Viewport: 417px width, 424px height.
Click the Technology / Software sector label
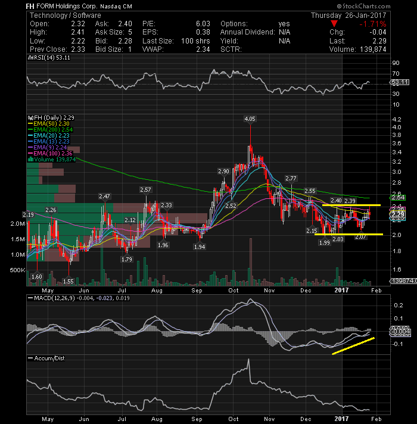65,15
